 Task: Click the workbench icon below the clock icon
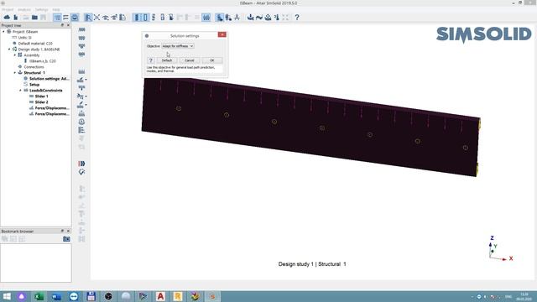(81, 130)
